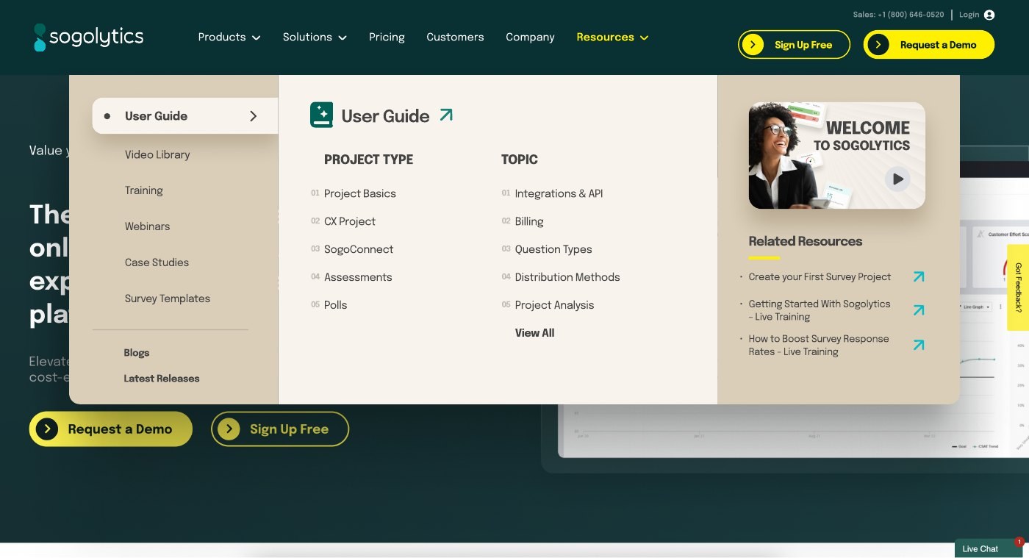Open the Pricing page
1029x558 pixels.
click(387, 37)
